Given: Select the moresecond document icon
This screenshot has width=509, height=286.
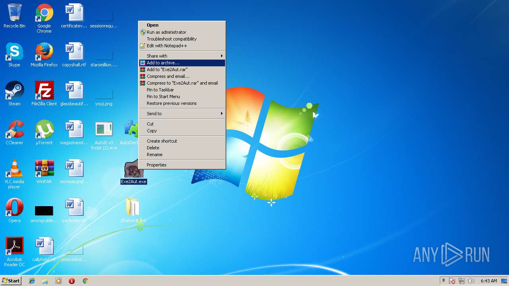Looking at the screenshot, I should [74, 172].
